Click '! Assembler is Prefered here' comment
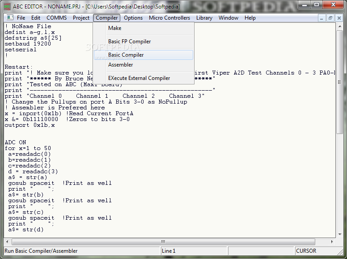 [55, 108]
